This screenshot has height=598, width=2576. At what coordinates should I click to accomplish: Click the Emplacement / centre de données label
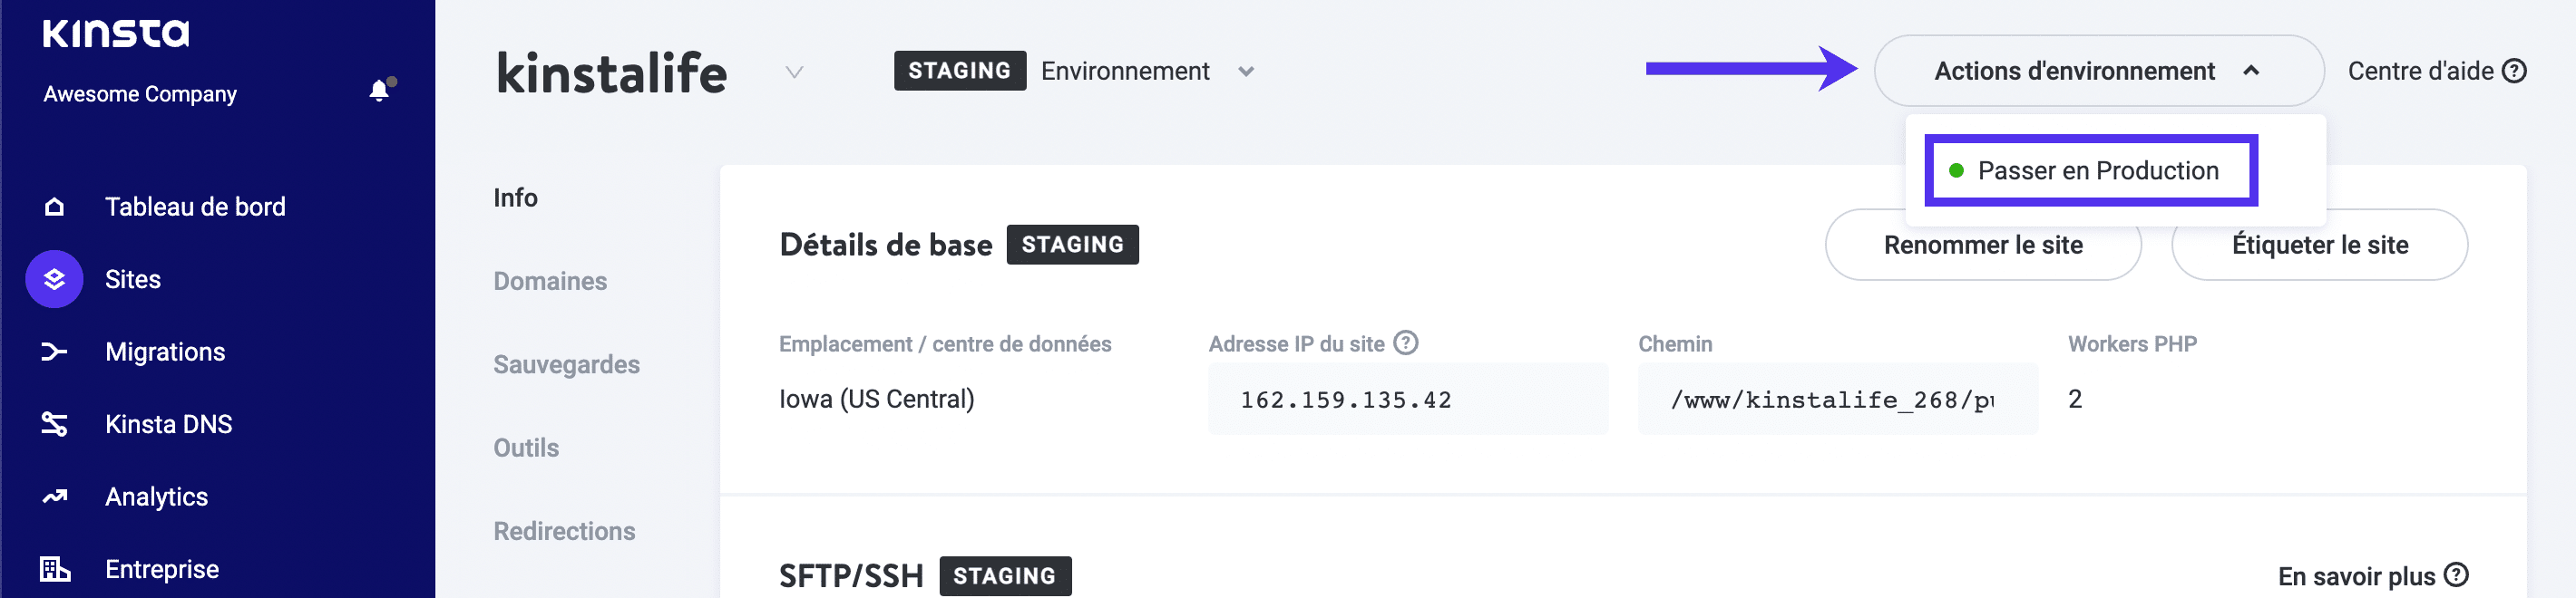(x=945, y=344)
